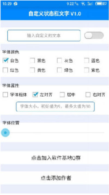Viewport: 109px width, 195px height.
Task: Tap the battery icon in status bar
Action: pos(99,4)
